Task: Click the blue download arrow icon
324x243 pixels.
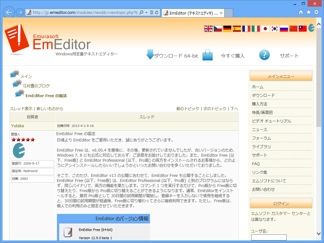Action: tap(150, 54)
